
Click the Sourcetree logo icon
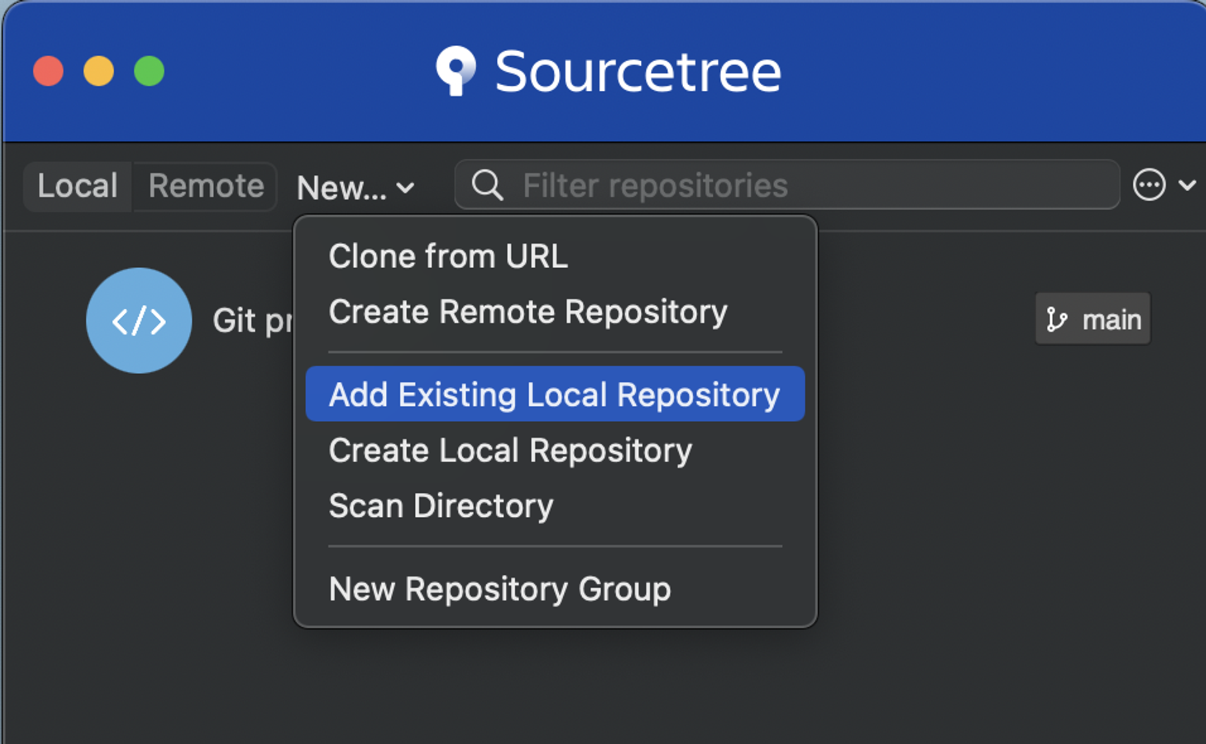click(455, 71)
